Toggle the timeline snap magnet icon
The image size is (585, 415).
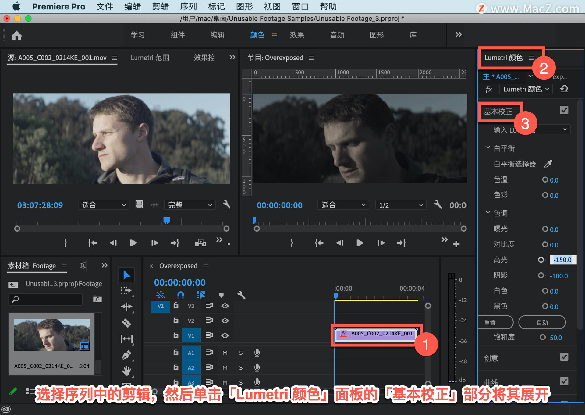[x=180, y=295]
